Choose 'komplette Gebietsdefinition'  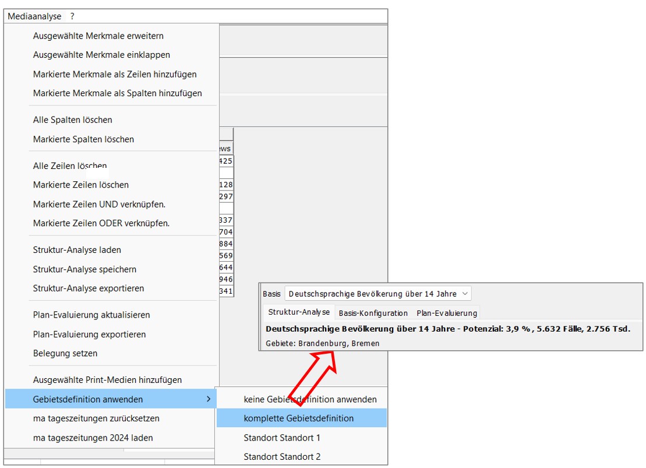298,418
